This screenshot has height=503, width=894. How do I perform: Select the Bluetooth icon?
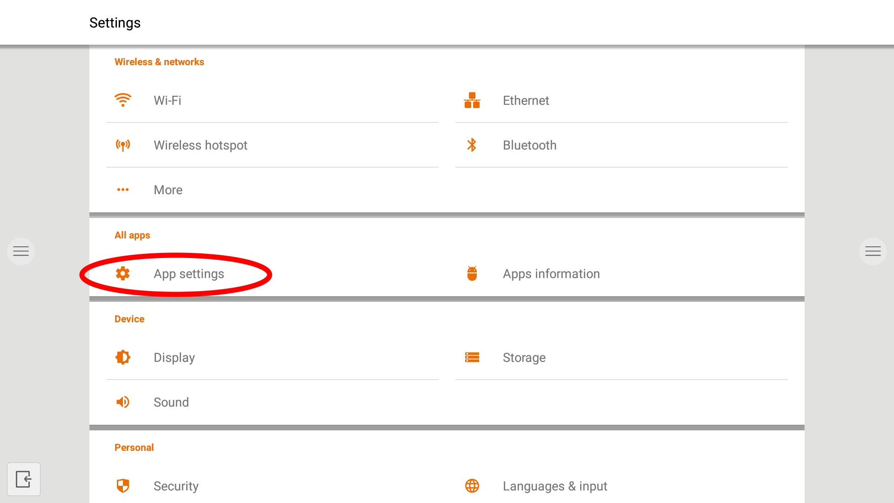click(x=472, y=145)
